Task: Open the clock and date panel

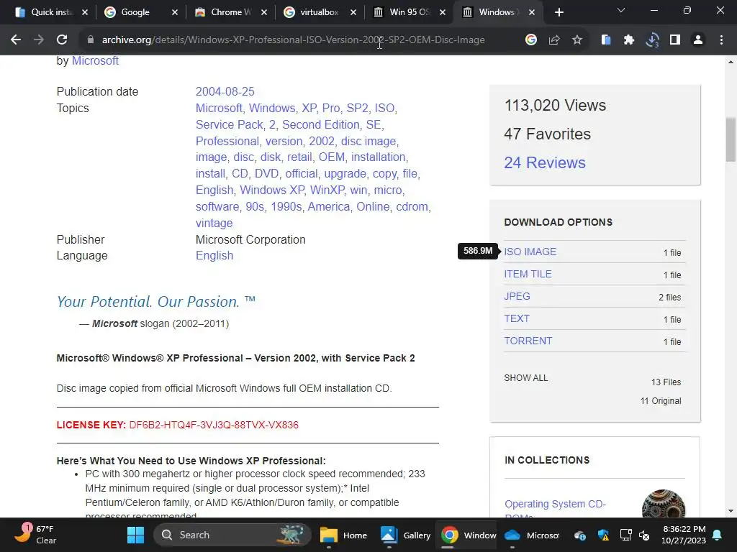Action: pyautogui.click(x=684, y=535)
